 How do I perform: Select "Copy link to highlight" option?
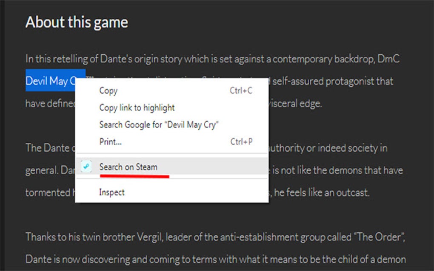[137, 107]
